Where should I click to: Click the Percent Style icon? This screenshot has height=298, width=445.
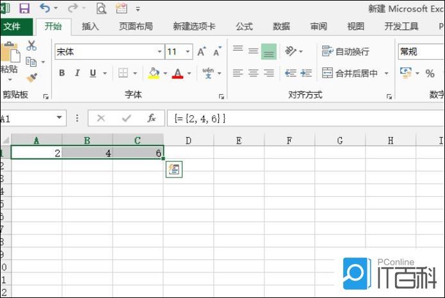point(430,74)
